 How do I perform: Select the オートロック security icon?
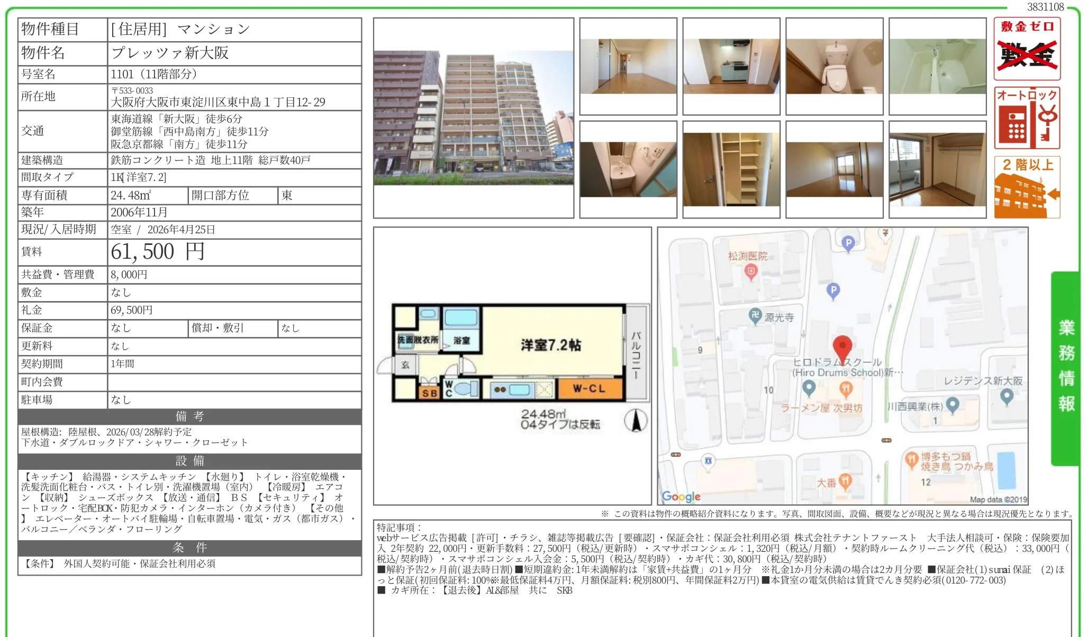(x=1027, y=117)
